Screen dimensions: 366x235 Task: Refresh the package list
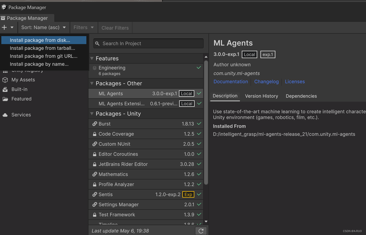(x=201, y=230)
